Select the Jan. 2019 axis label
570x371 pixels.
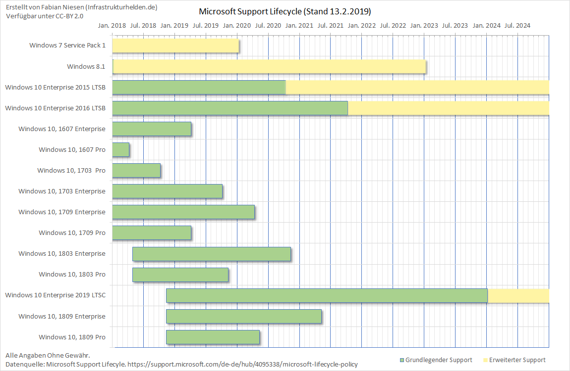tap(174, 26)
